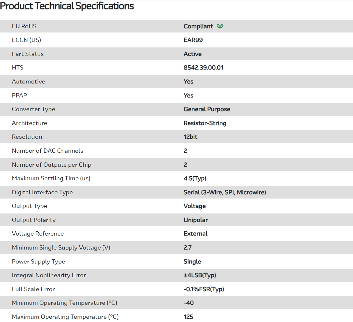Screen dimensions: 353x322
Task: Click the Maximum Operating Temperature label
Action: 65,317
